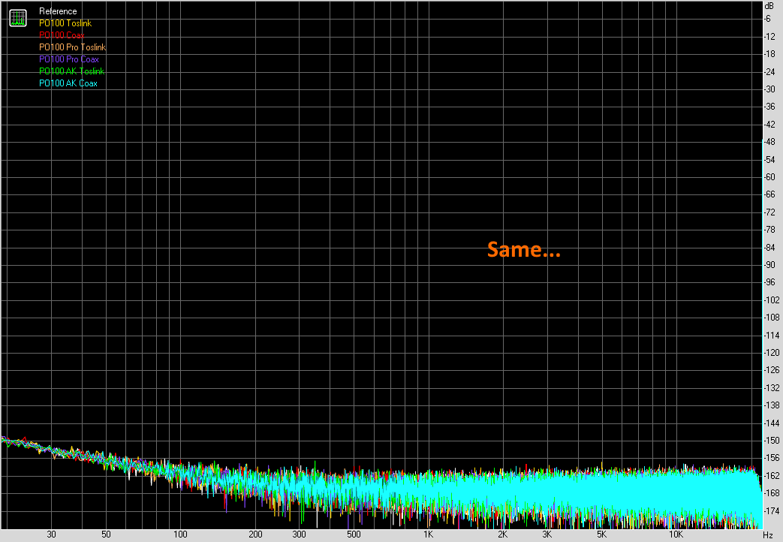Click the 100 Hz frequency label
783x542 pixels.
(180, 534)
